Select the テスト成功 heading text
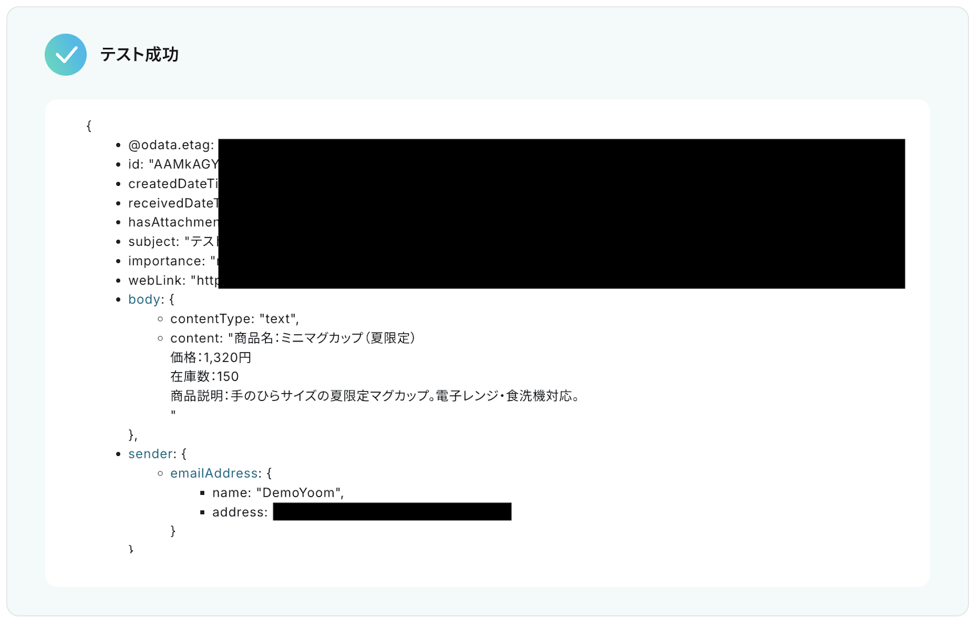The image size is (969, 619). (x=139, y=55)
